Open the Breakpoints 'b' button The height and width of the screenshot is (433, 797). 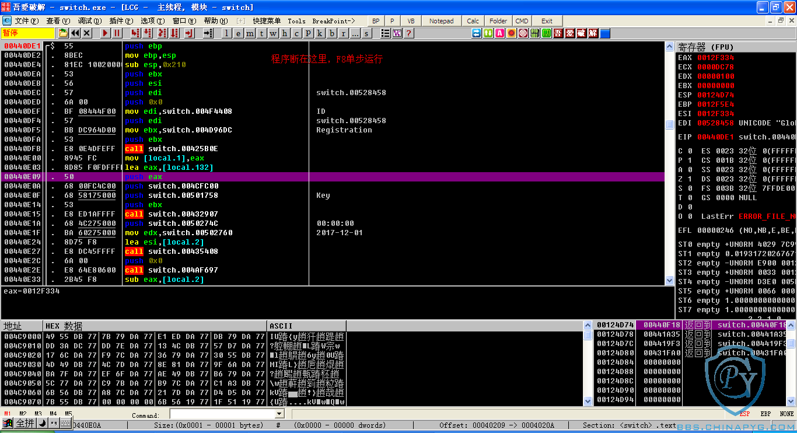331,33
